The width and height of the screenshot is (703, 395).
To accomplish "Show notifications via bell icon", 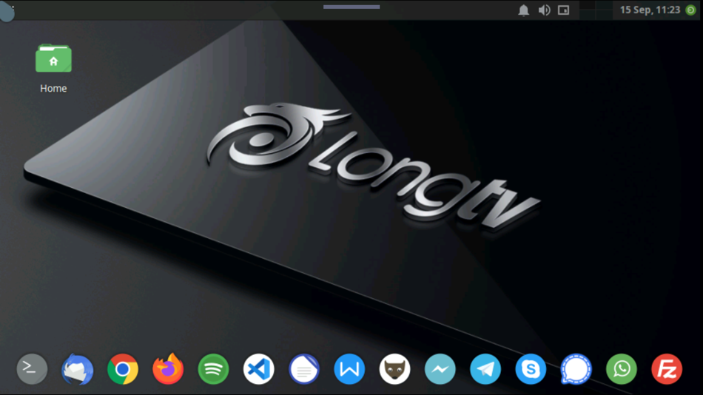I will (523, 10).
